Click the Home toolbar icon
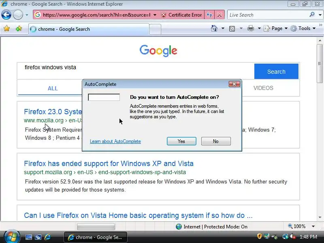Image resolution: width=324 pixels, height=243 pixels. point(214,28)
